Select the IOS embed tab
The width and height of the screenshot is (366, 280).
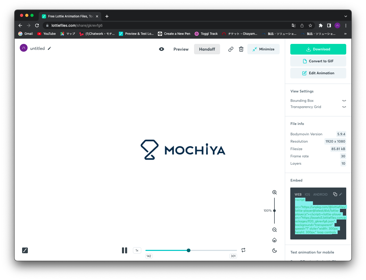pos(307,194)
